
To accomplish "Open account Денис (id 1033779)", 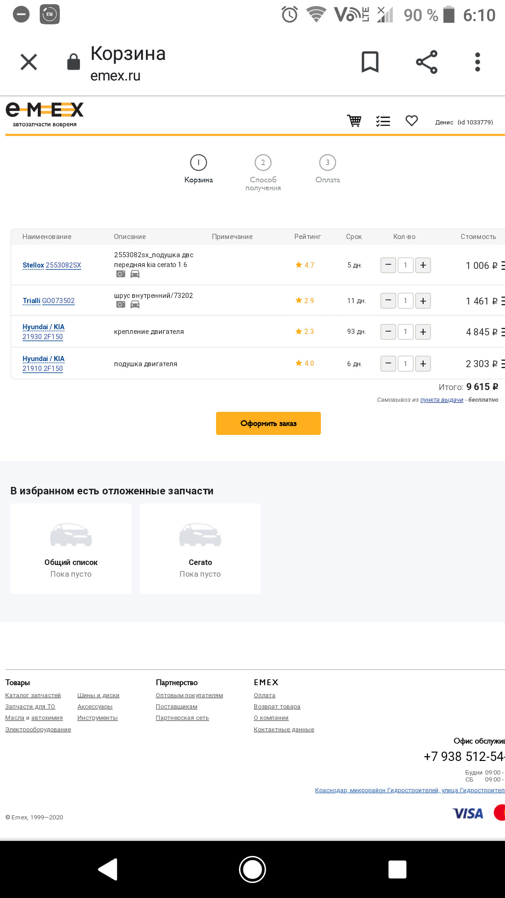I will point(464,122).
